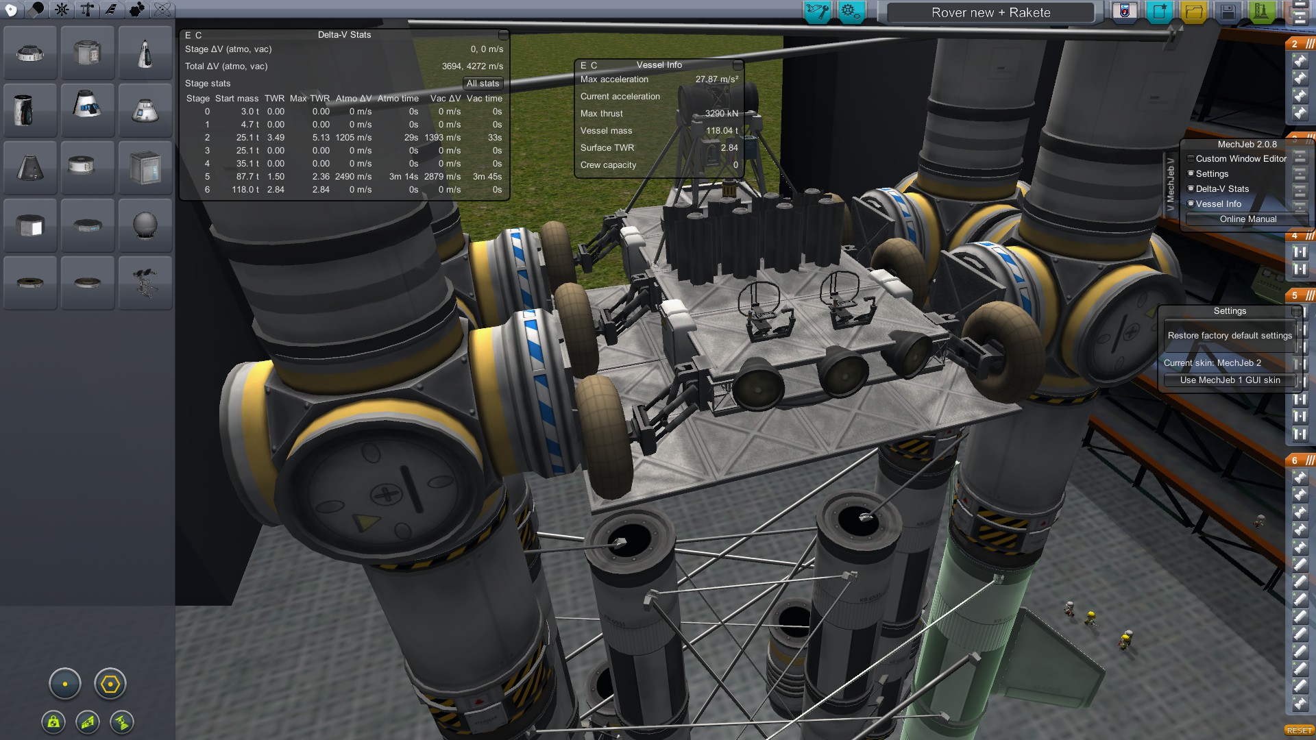Edit the vessel name field

point(990,12)
